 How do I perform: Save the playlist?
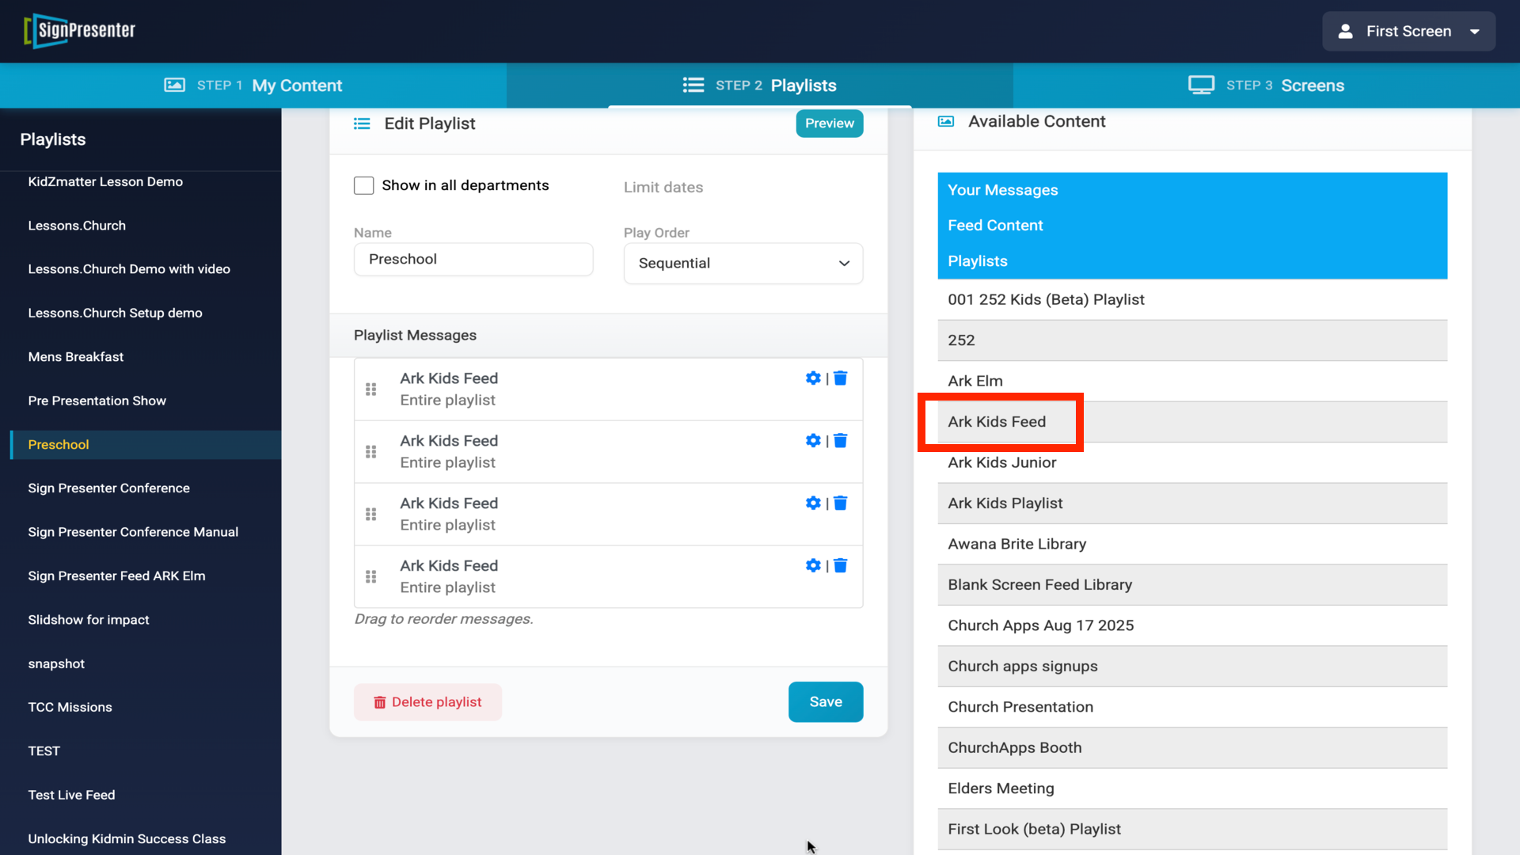(825, 702)
